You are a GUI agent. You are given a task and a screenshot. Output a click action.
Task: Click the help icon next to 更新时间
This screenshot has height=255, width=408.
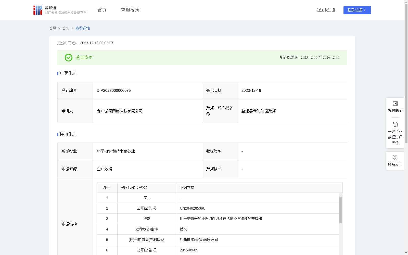click(74, 43)
